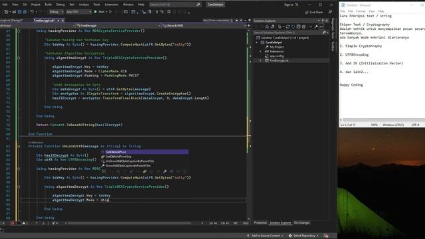Click Properties wrench icon in Solution Explorer
Image resolution: width=425 pixels, height=239 pixels.
[316, 27]
